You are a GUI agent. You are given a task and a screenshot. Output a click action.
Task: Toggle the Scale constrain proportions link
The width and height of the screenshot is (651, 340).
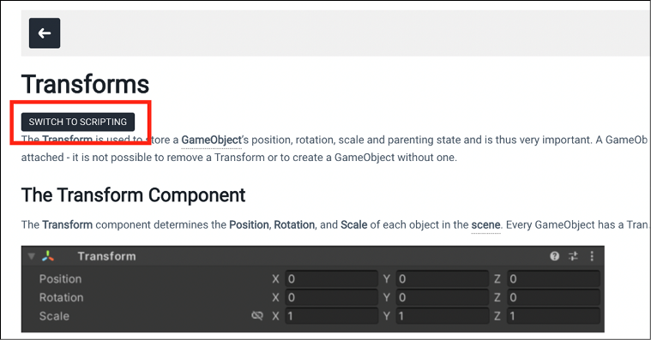click(x=257, y=316)
